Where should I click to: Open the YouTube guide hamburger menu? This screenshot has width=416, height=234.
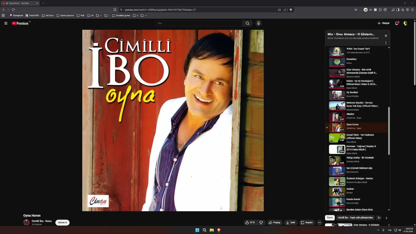coord(6,23)
